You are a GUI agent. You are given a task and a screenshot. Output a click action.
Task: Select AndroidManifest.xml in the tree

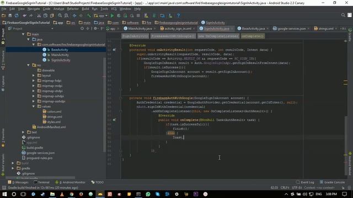click(51, 127)
